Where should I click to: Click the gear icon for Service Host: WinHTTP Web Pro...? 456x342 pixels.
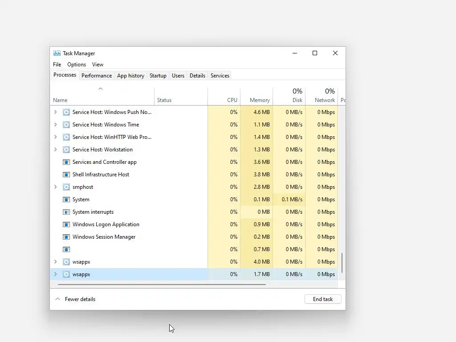66,137
